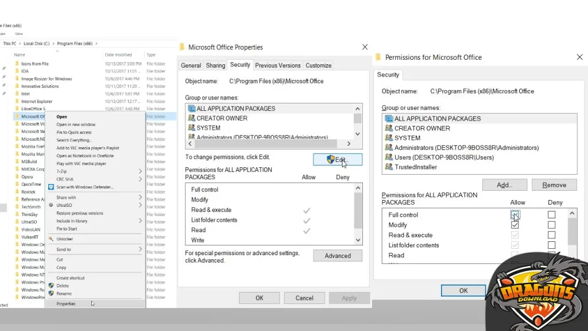Switch to the Previous Versions tab
This screenshot has width=588, height=331.
[x=278, y=66]
